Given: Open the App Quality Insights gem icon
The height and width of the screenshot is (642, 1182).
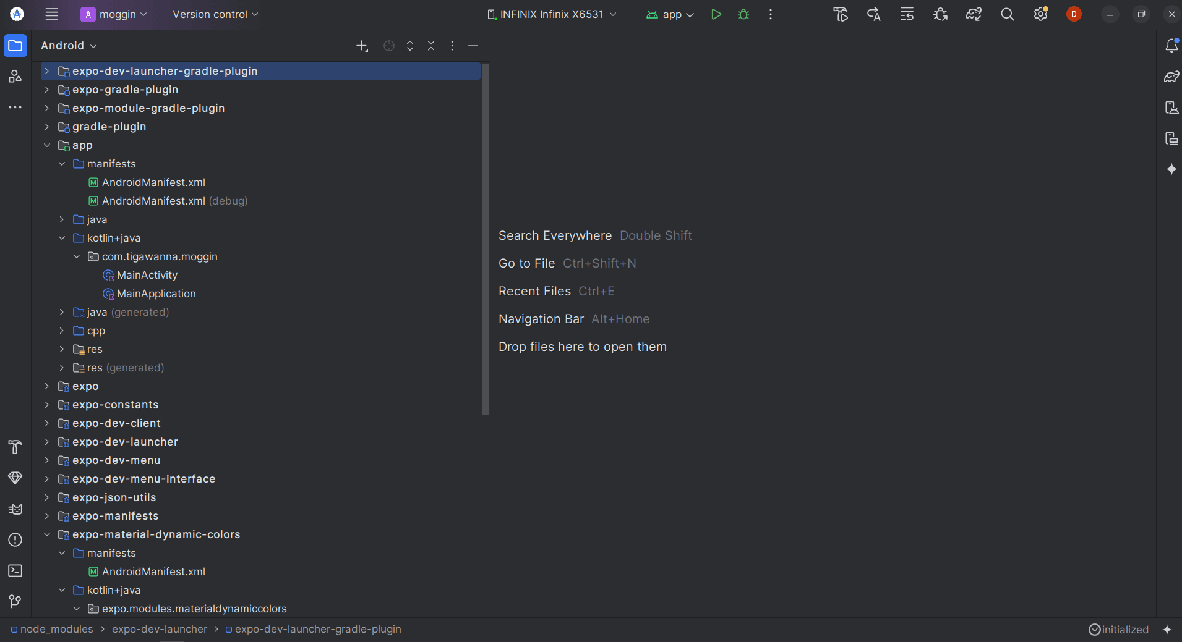Looking at the screenshot, I should pyautogui.click(x=15, y=478).
